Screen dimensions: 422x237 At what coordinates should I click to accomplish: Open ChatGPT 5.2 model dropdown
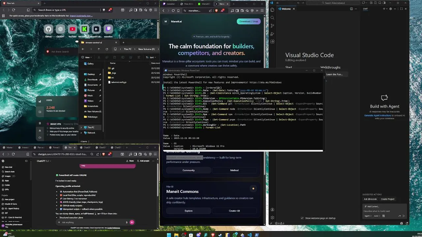44,161
